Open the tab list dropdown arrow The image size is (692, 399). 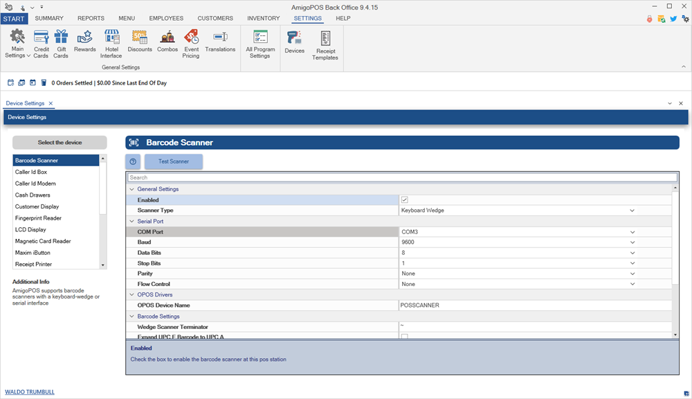pos(669,103)
